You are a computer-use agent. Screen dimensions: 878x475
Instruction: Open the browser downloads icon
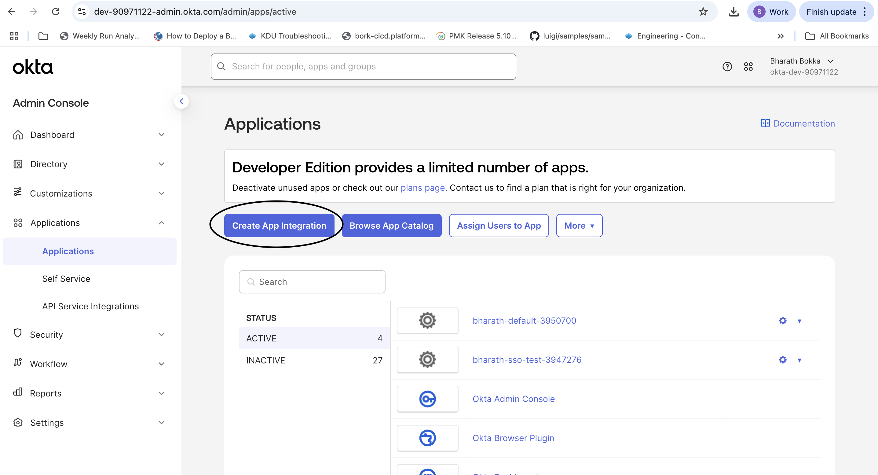[x=733, y=12]
